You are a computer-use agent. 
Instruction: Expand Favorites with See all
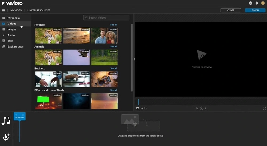point(113,25)
